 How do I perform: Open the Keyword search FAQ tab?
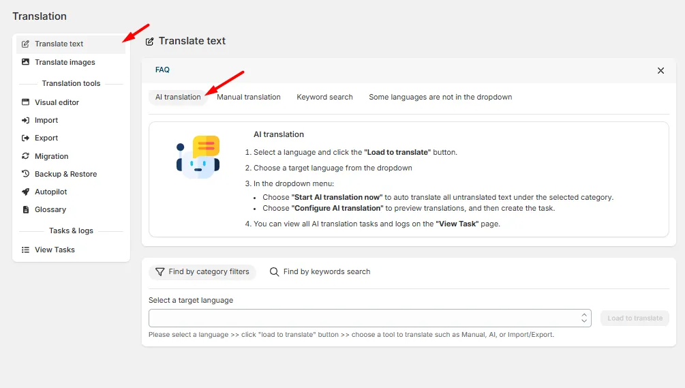click(324, 97)
